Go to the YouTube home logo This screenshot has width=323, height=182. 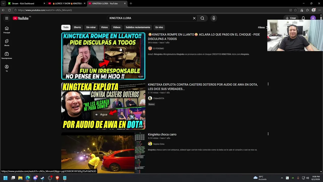click(21, 18)
